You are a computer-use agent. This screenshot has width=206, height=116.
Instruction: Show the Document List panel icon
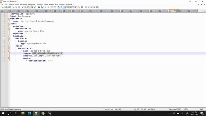pyautogui.click(x=73, y=7)
